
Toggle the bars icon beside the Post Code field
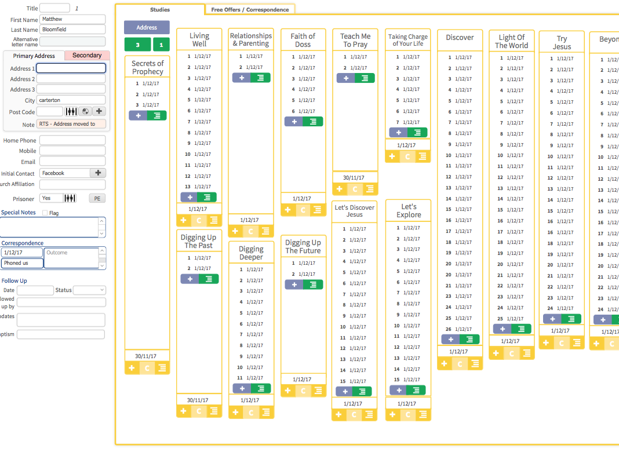click(71, 111)
